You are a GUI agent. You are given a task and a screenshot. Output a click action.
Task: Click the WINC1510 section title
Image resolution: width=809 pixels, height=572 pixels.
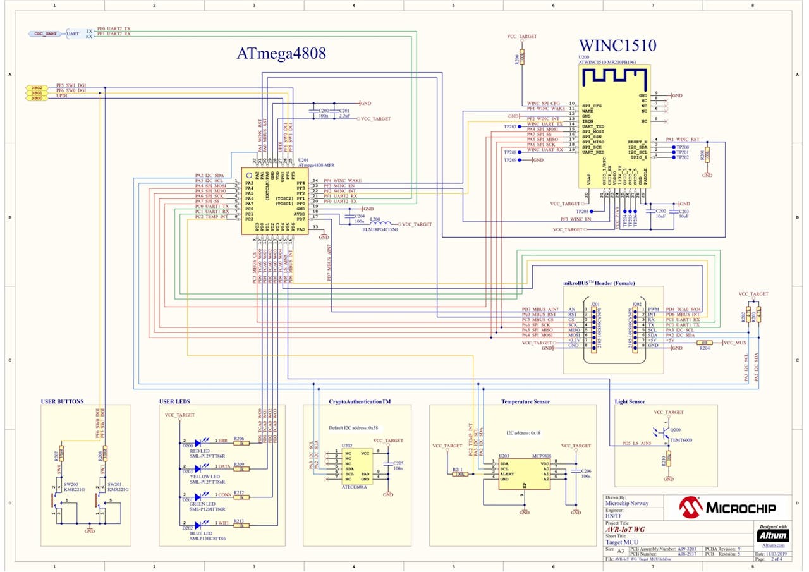coord(617,46)
